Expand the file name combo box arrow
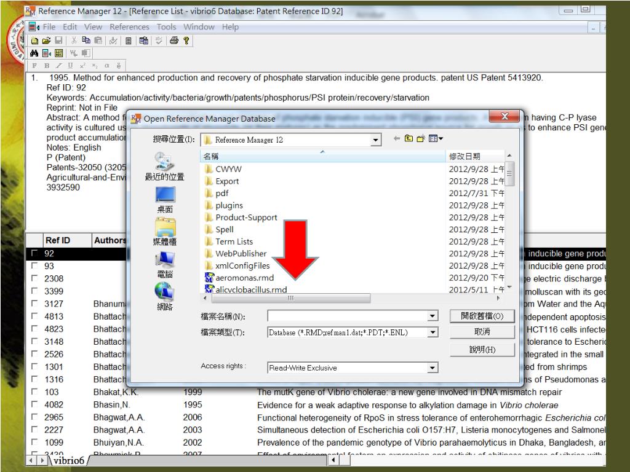 (433, 316)
